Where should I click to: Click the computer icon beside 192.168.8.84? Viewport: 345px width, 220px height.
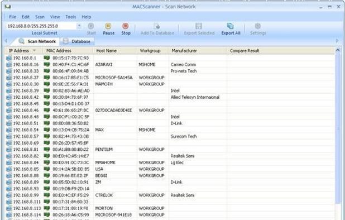coord(9,163)
